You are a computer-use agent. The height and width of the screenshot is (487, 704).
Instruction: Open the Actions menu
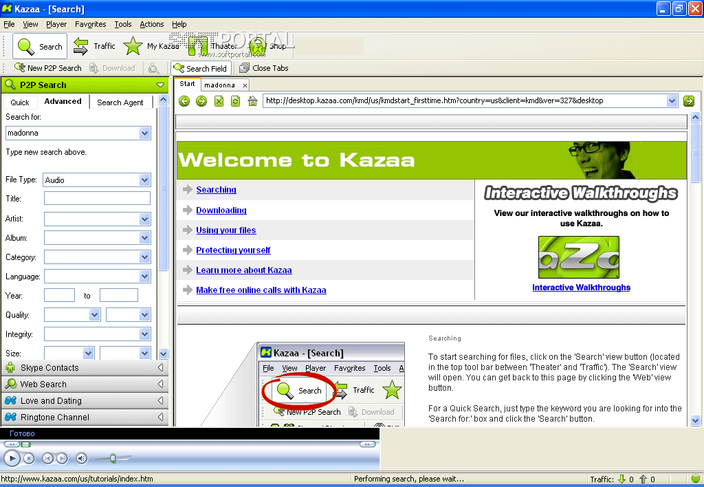pyautogui.click(x=152, y=24)
